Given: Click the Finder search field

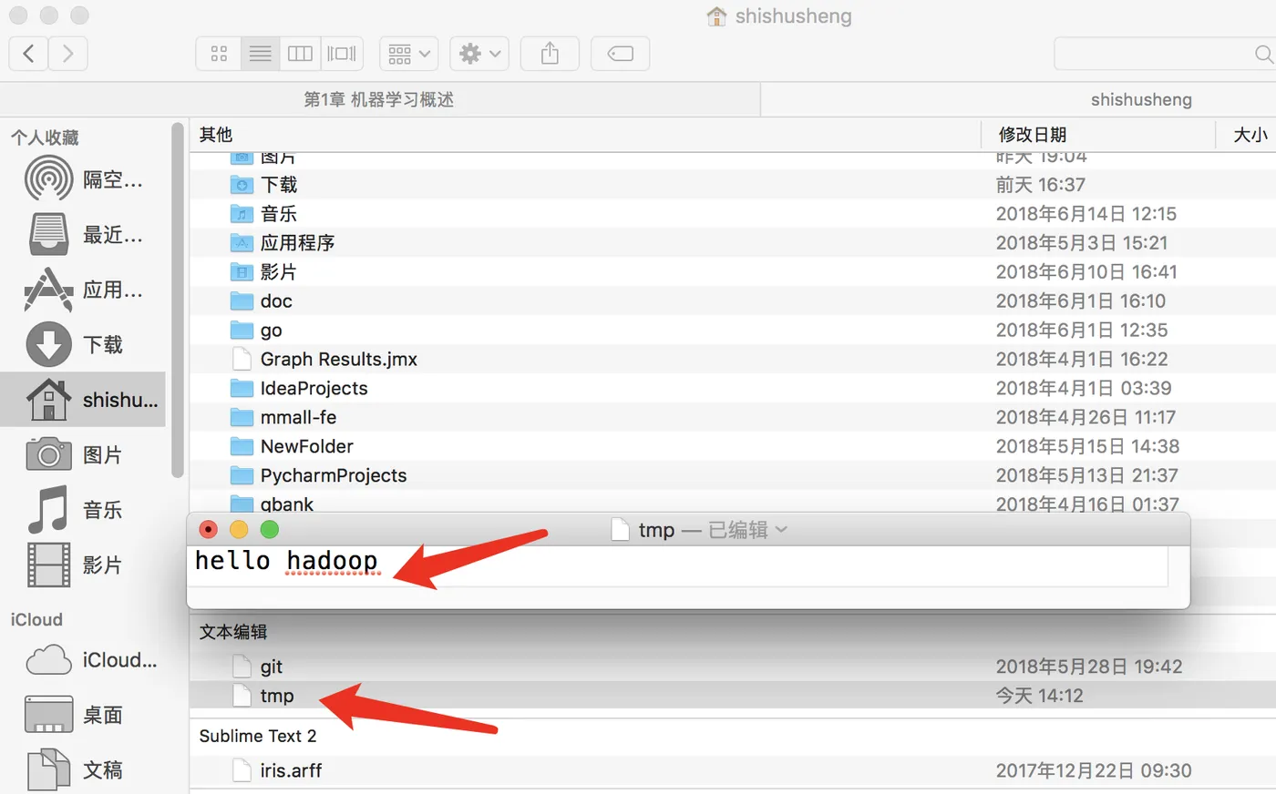Looking at the screenshot, I should (1165, 54).
